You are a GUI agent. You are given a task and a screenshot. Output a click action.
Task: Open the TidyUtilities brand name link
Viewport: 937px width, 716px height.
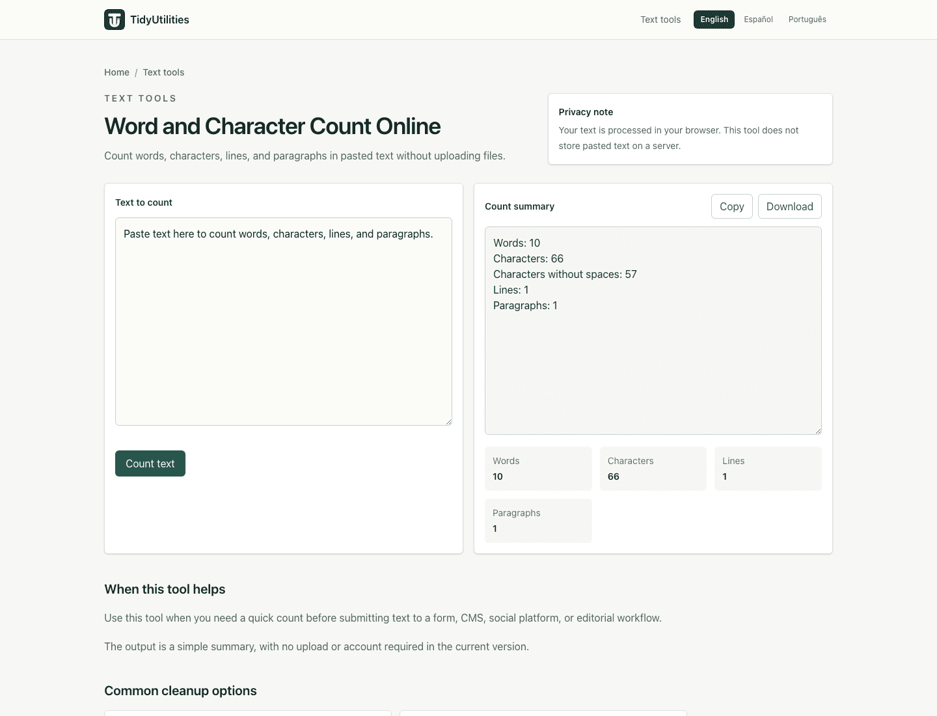159,20
